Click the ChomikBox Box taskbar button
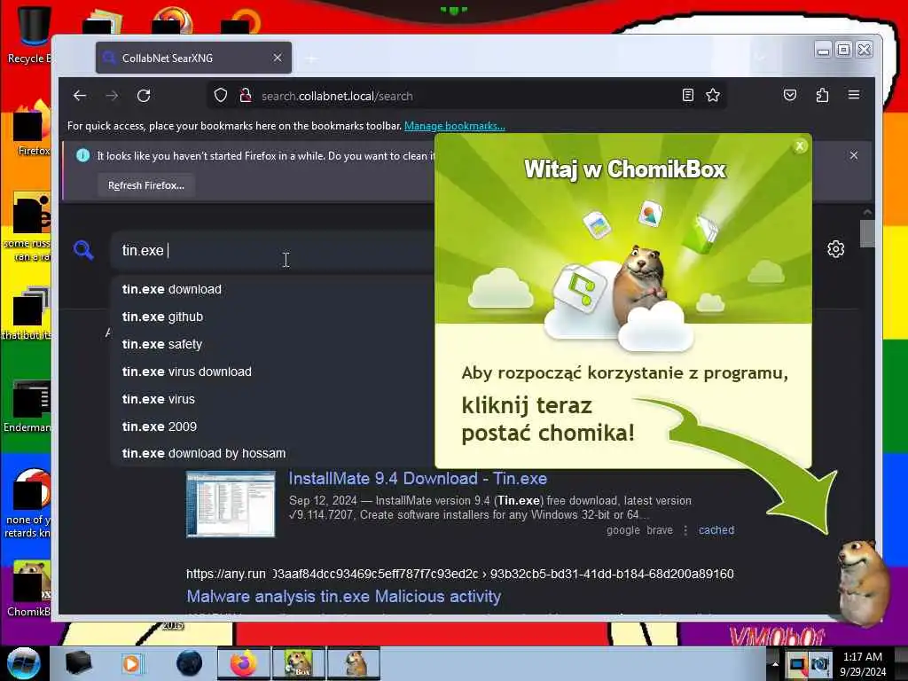Screen dimensions: 908x681 click(x=298, y=663)
